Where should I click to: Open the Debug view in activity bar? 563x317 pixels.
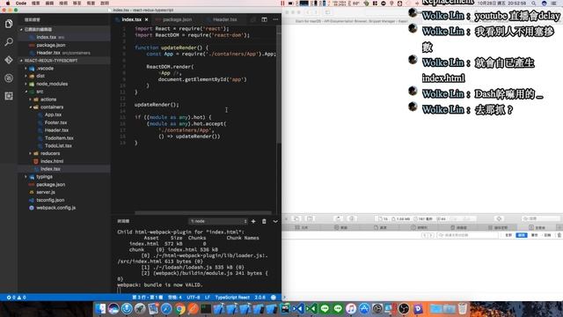pos(9,77)
